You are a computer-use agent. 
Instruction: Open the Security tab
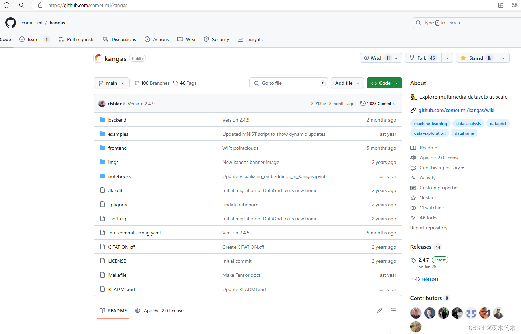click(x=216, y=39)
